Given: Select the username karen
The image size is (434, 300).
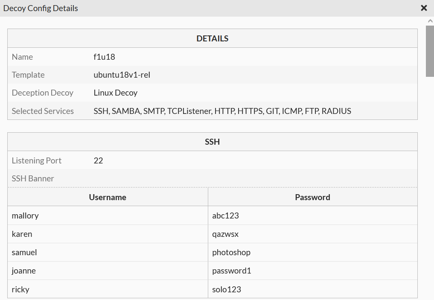Looking at the screenshot, I should 22,234.
